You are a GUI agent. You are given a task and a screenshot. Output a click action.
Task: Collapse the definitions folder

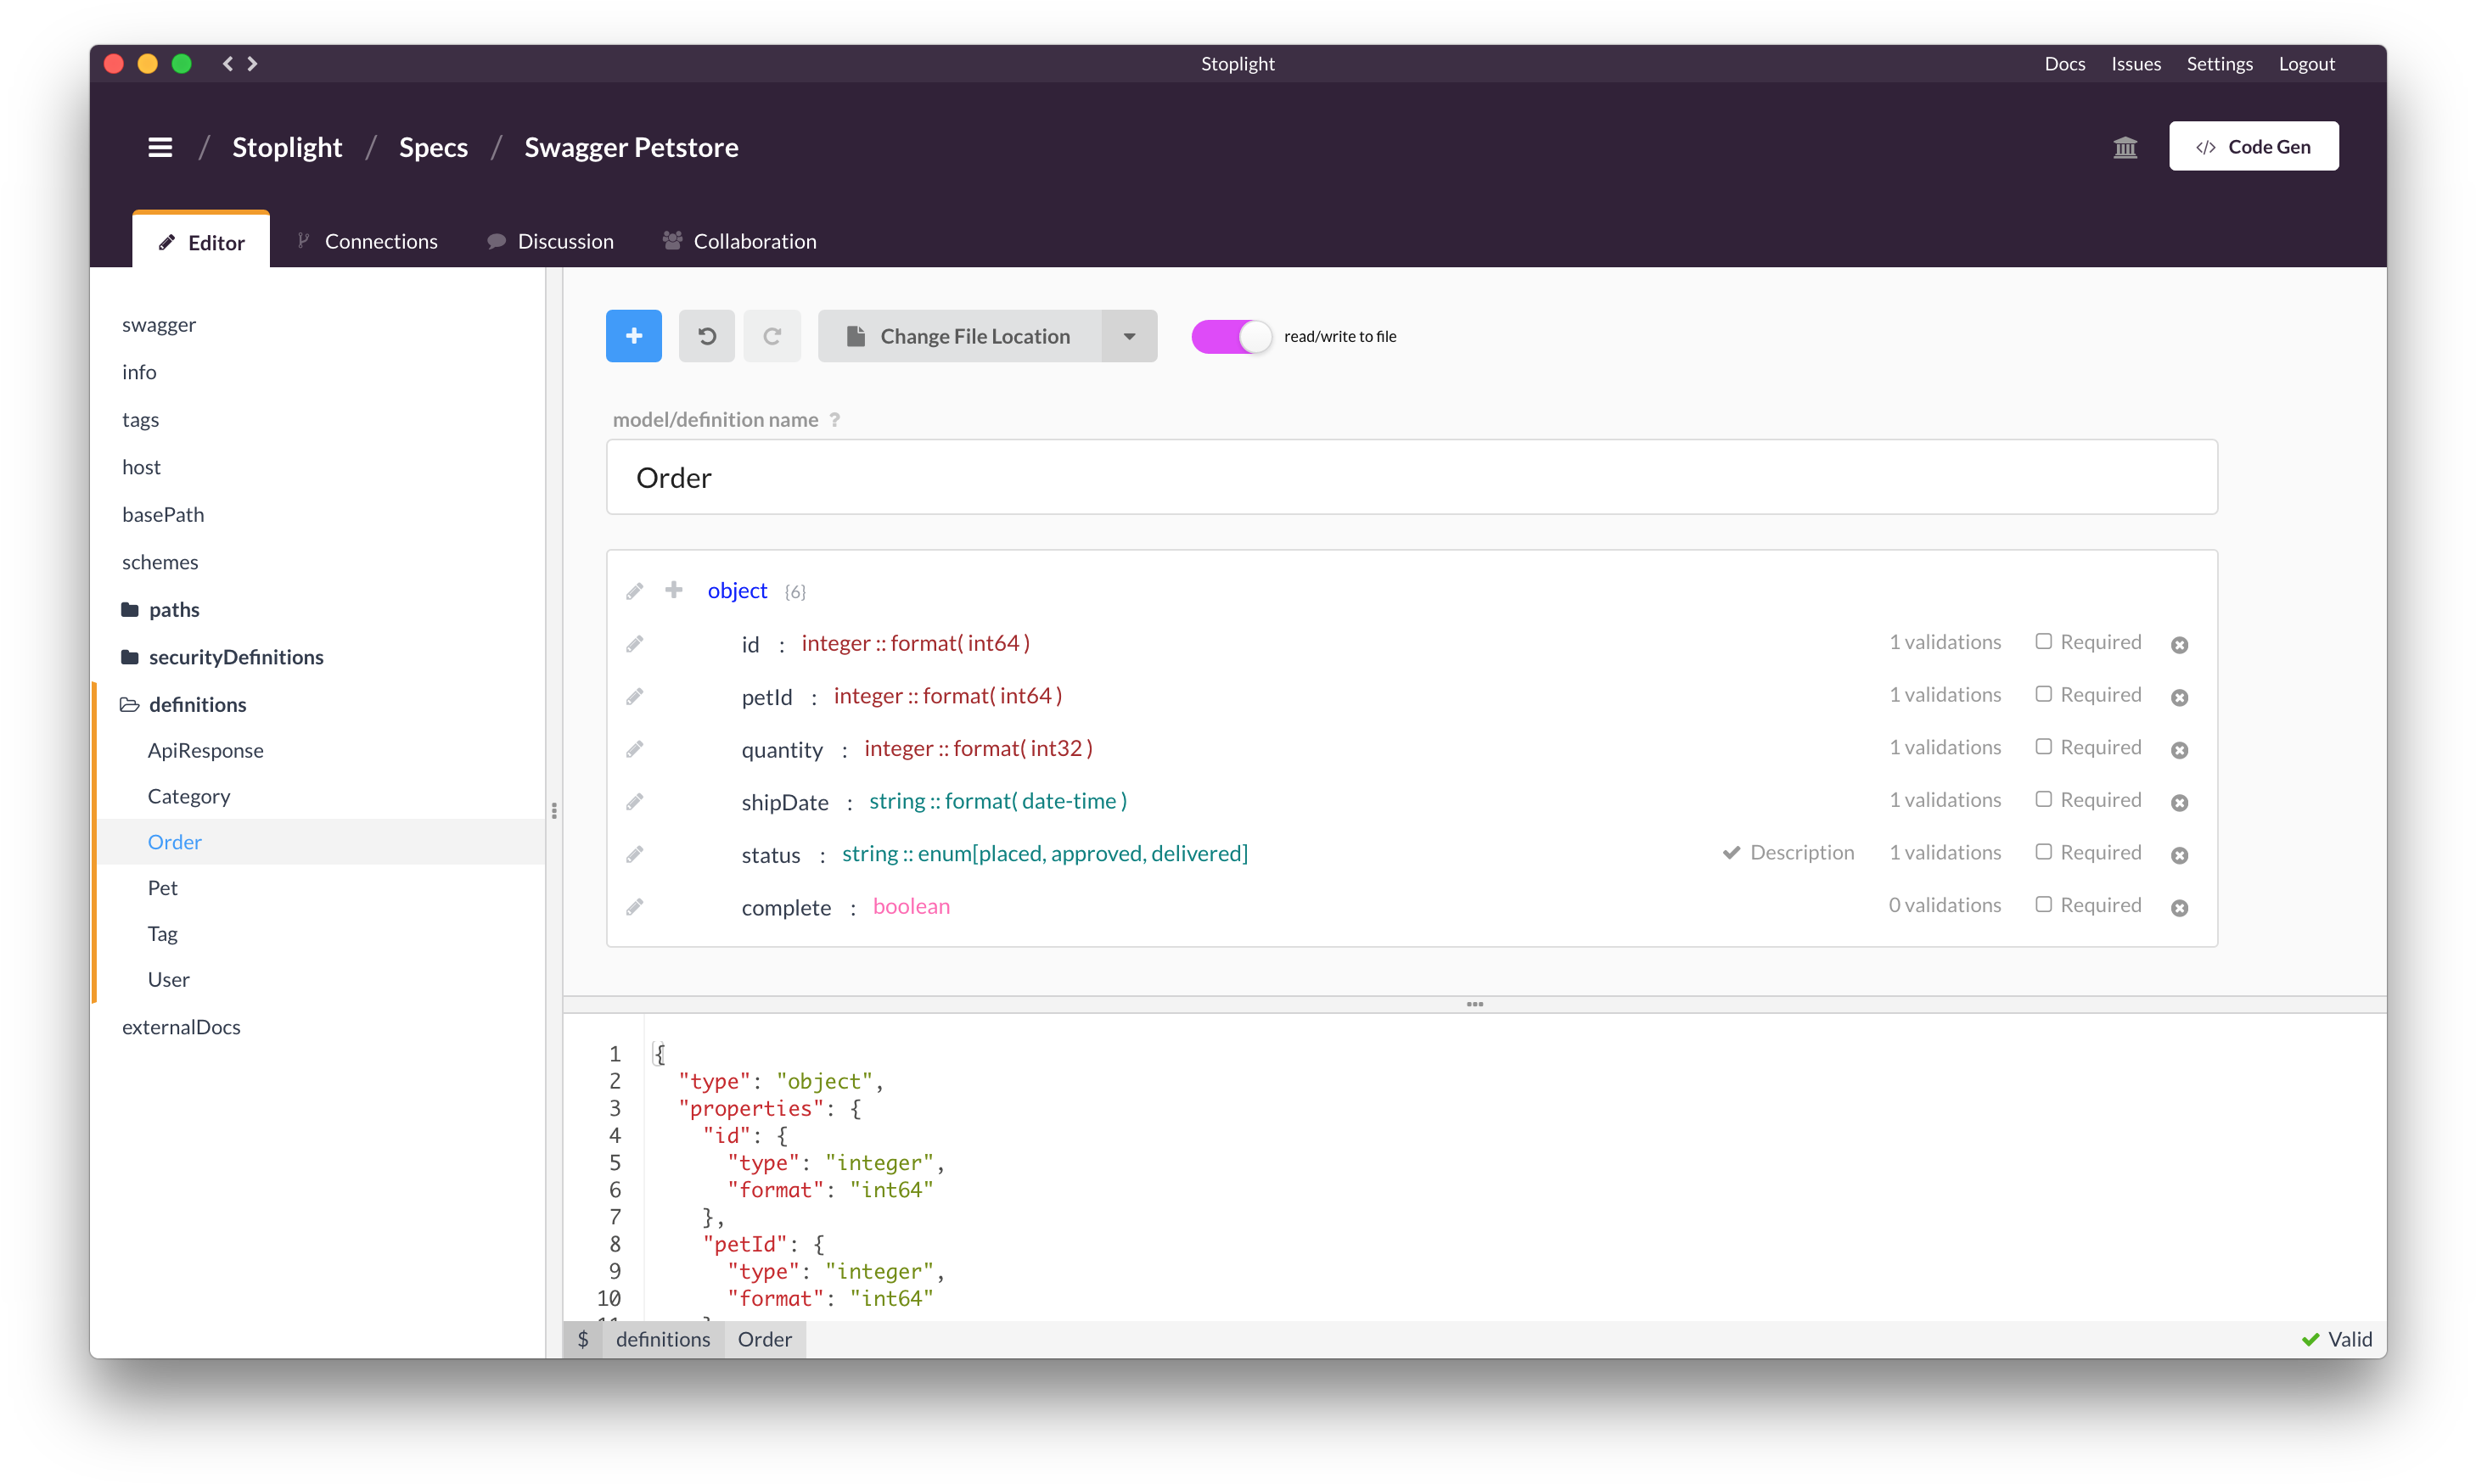[183, 704]
